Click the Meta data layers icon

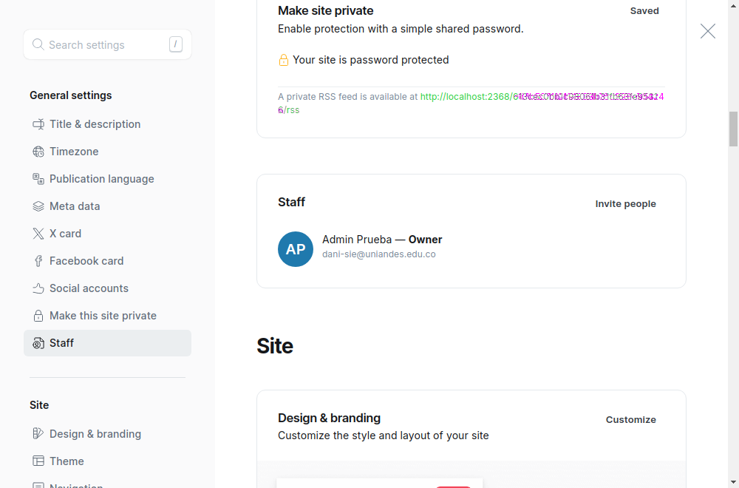[38, 206]
